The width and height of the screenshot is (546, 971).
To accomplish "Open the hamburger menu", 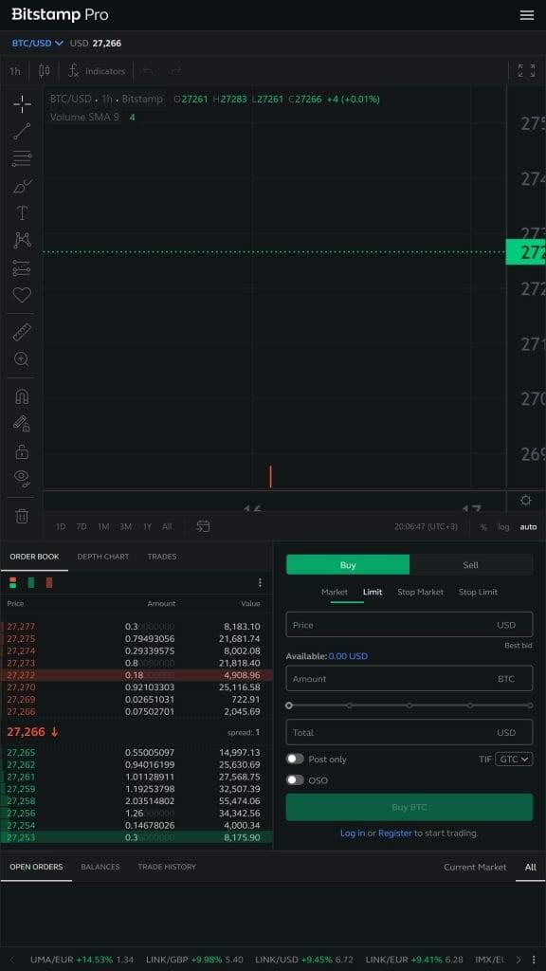I will 527,15.
